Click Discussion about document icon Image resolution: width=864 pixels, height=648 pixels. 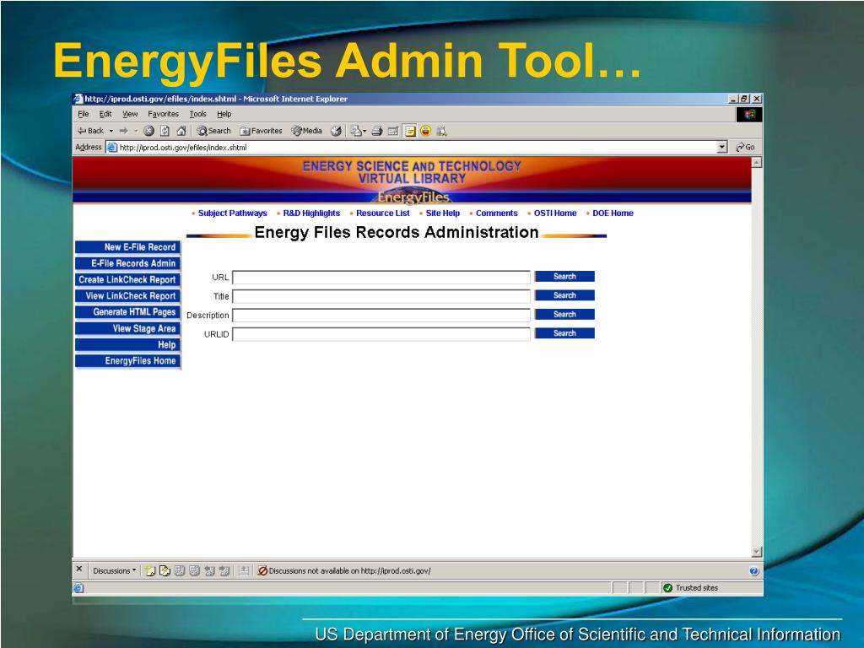165,571
